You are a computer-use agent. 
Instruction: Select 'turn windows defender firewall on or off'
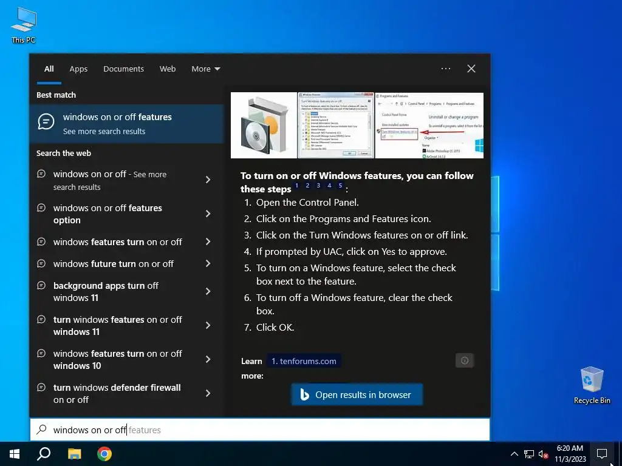point(117,393)
